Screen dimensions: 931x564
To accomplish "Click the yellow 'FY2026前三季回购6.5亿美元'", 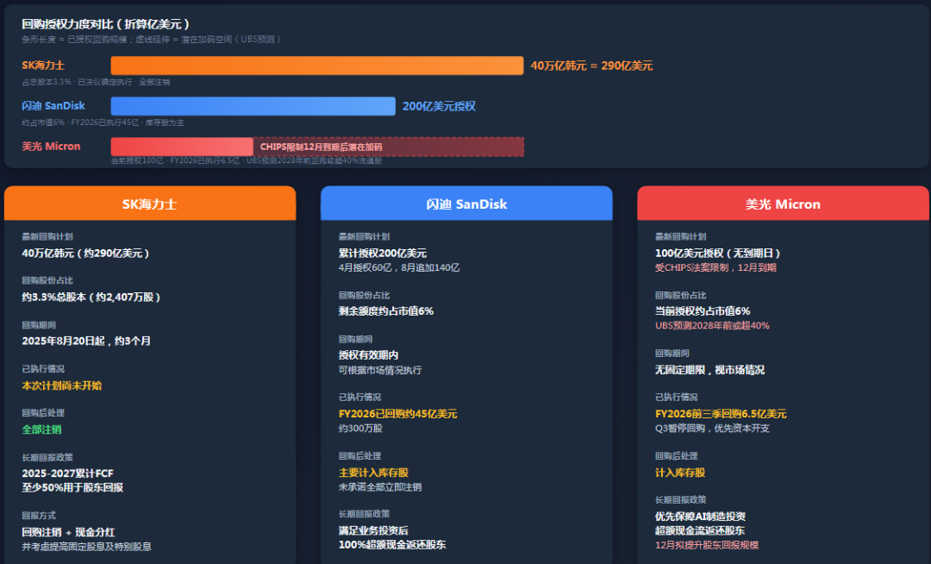I will 721,413.
